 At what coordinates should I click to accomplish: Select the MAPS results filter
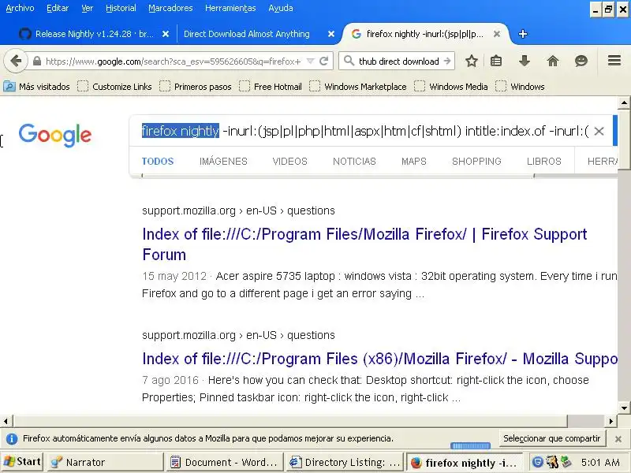click(x=413, y=162)
